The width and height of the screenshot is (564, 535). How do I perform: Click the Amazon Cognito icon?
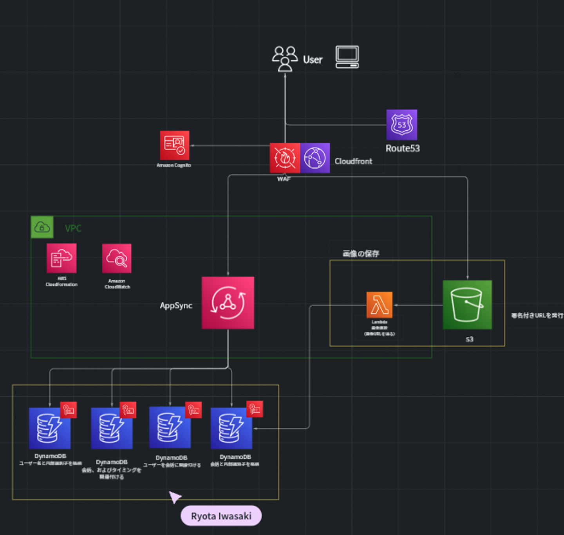(x=174, y=145)
